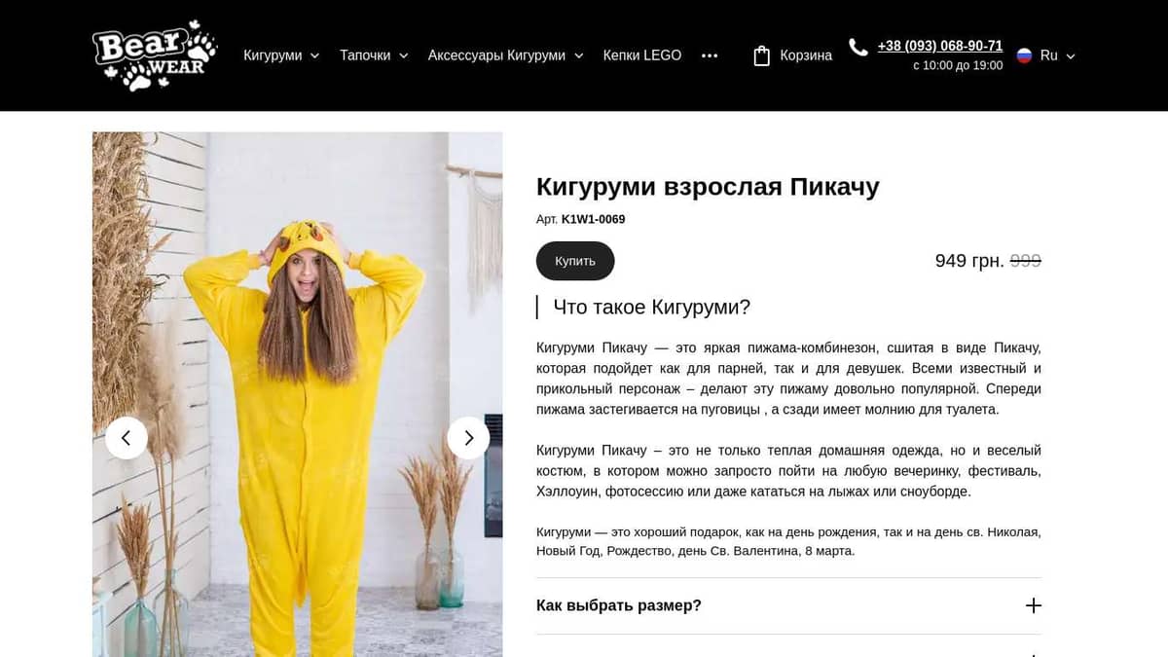The width and height of the screenshot is (1168, 657).
Task: Go to next product photo
Action: 468,438
